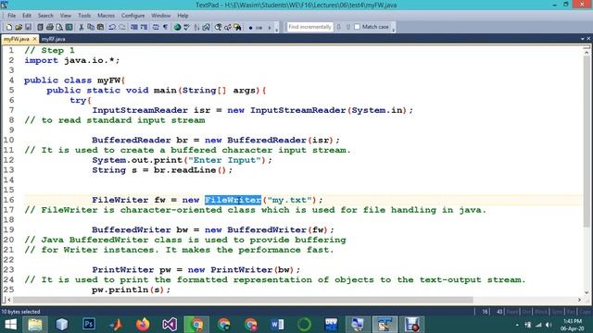Click the Find magnifier toolbar icon
Viewport: 593px width, 333px height.
(219, 27)
